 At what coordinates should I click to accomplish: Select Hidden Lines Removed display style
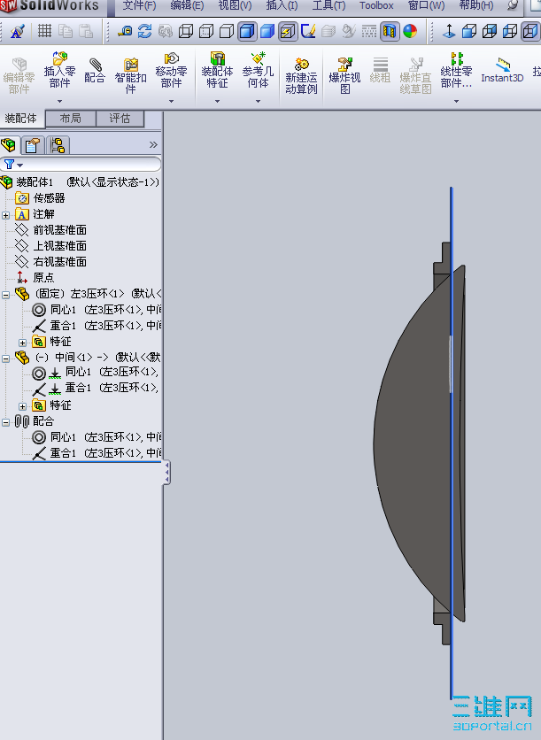227,32
